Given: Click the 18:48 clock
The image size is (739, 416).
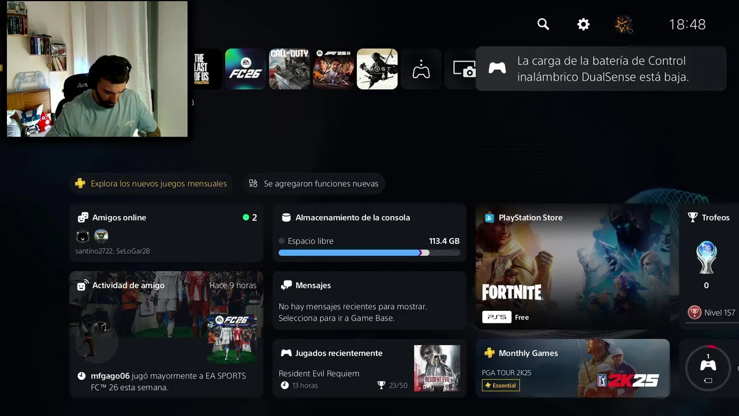Looking at the screenshot, I should point(687,24).
